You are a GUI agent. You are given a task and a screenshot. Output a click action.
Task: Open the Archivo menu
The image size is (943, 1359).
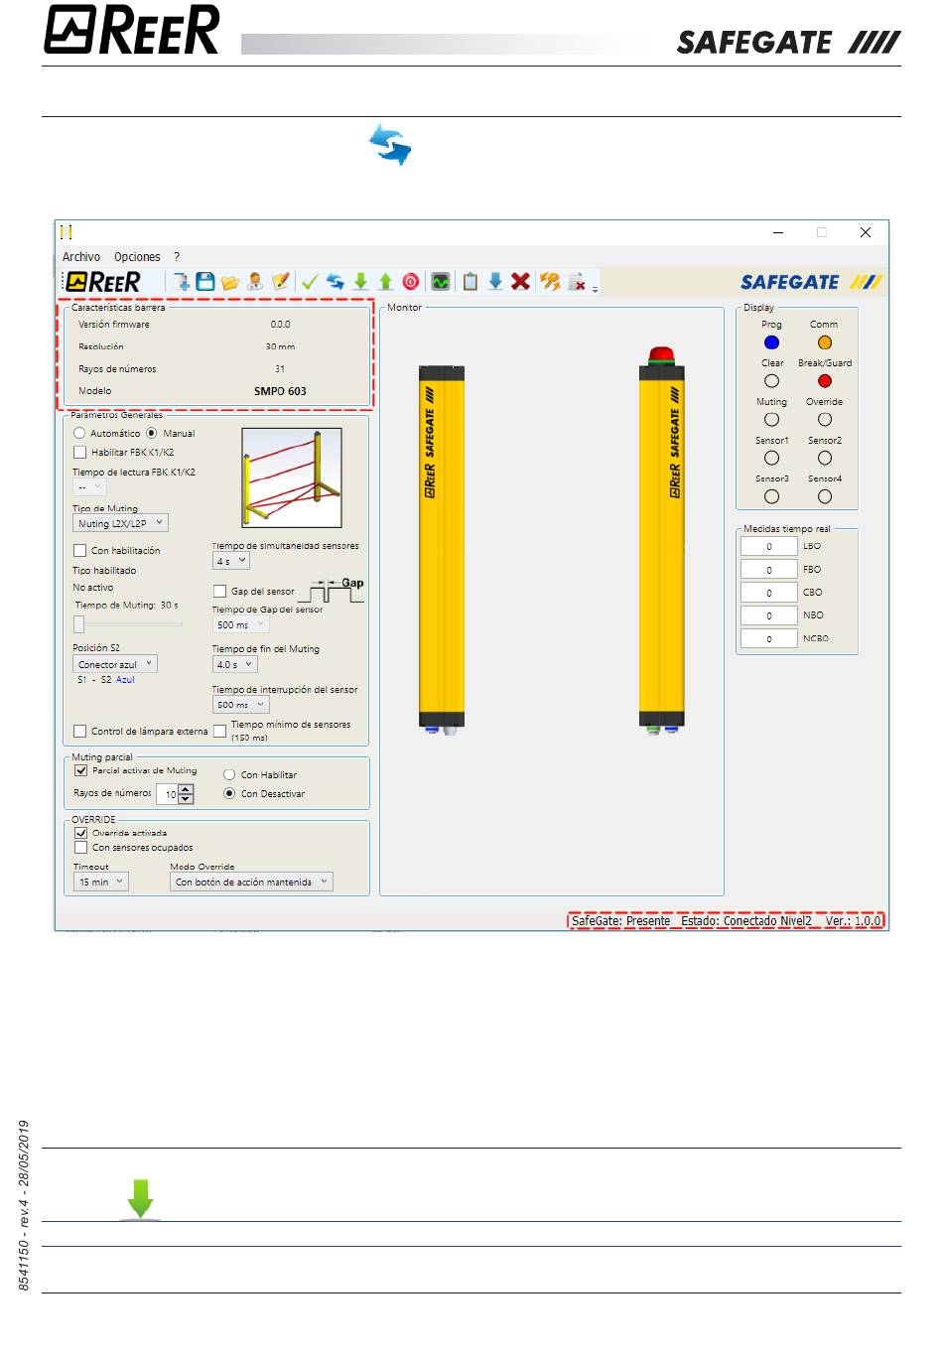[x=81, y=257]
